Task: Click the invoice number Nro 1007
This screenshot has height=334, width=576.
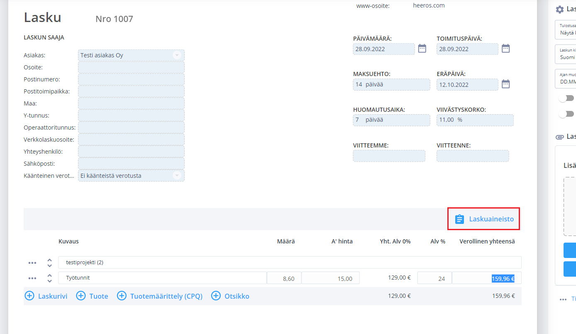Action: [x=114, y=19]
